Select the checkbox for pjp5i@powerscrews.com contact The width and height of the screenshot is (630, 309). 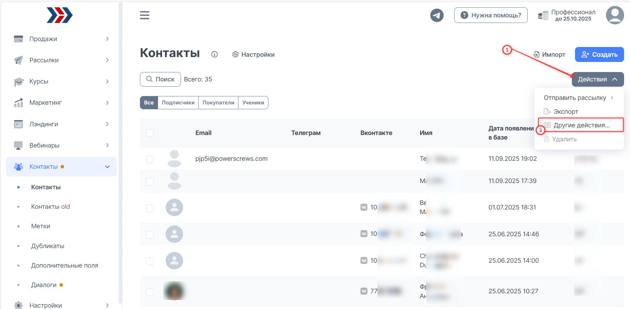(x=150, y=159)
